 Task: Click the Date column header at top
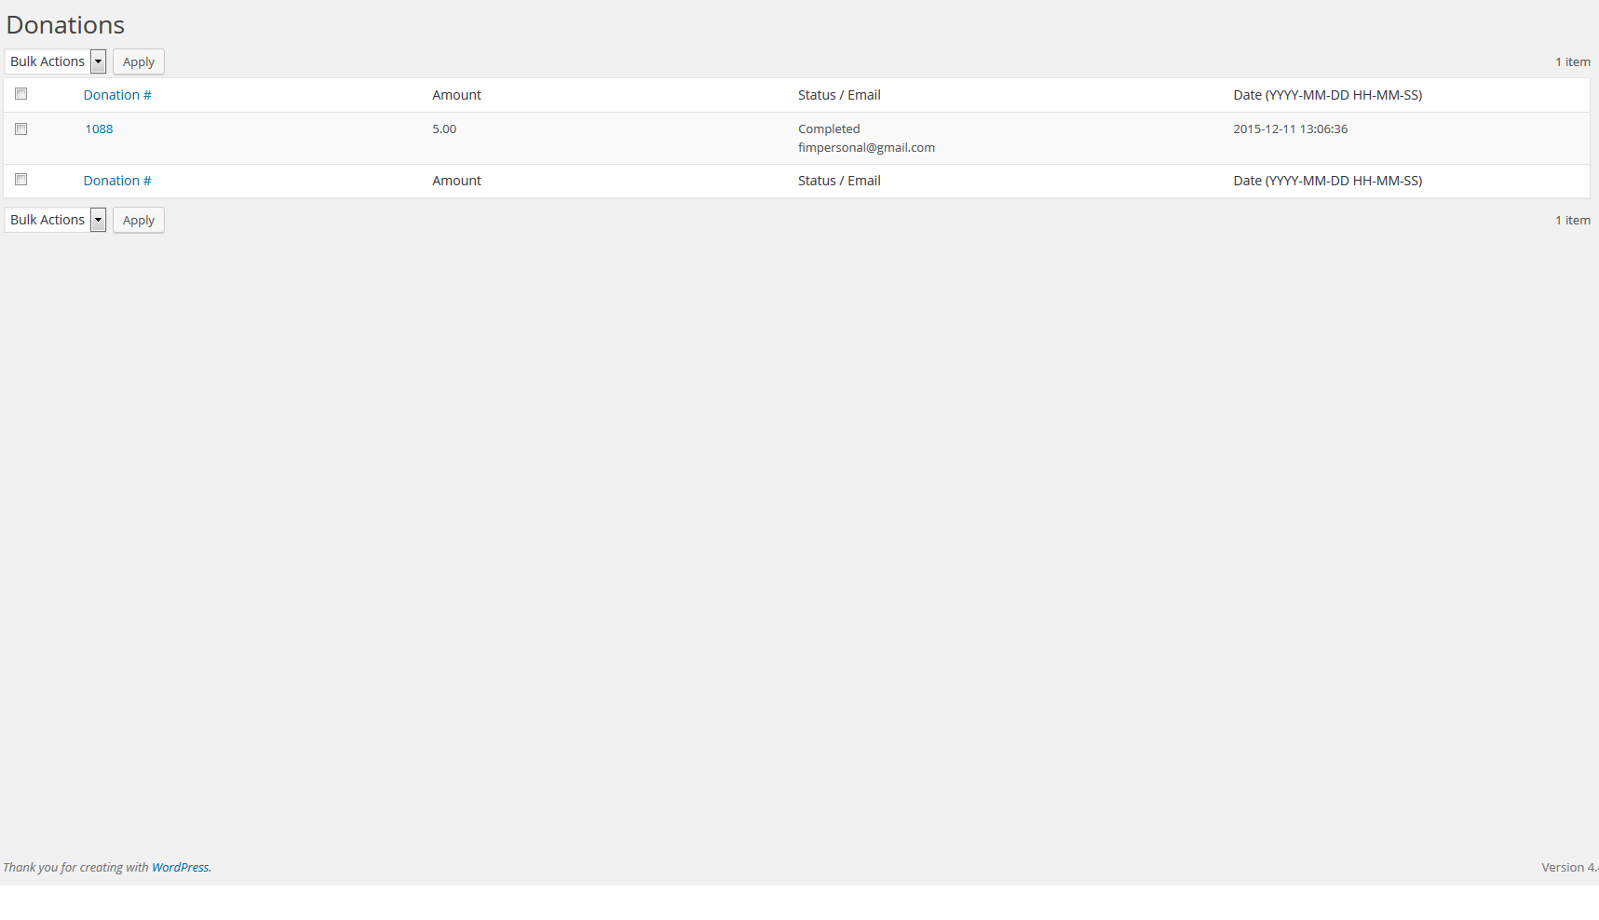coord(1328,95)
